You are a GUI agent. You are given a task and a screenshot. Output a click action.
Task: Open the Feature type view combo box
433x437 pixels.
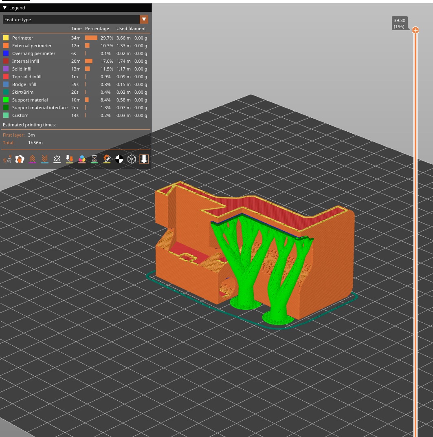[75, 20]
